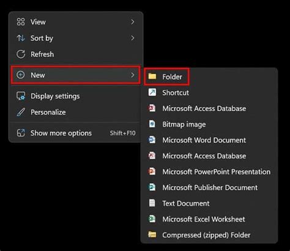Screen dimensions: 290x251
Task: Click the Shortcut arrow icon
Action: coord(152,92)
